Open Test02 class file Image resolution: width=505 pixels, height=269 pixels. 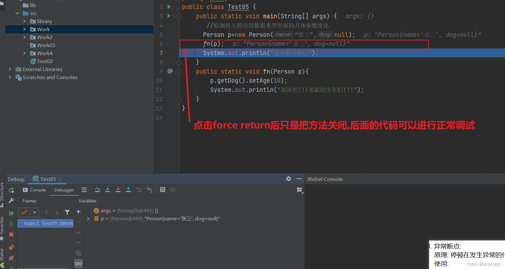[x=45, y=61]
